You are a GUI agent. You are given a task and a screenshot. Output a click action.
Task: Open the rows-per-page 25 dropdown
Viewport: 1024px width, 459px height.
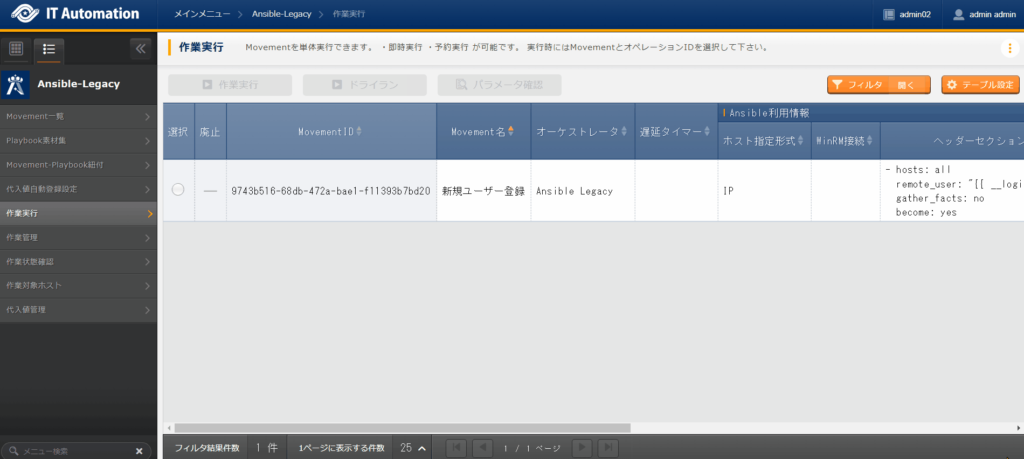click(413, 448)
